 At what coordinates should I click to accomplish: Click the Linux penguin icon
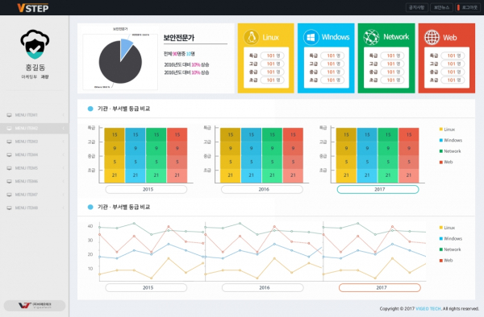252,37
